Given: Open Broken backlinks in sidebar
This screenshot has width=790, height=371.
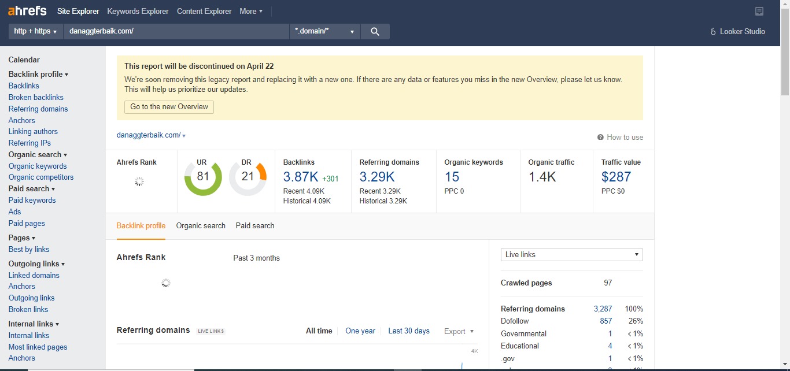Looking at the screenshot, I should click(36, 98).
